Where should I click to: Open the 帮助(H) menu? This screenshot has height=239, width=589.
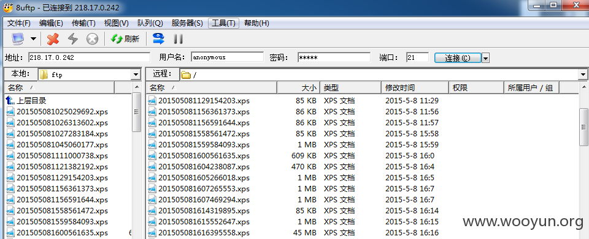[256, 23]
